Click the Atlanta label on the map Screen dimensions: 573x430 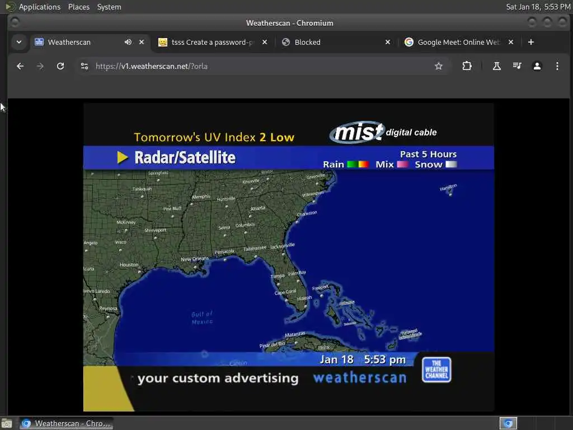click(x=257, y=208)
